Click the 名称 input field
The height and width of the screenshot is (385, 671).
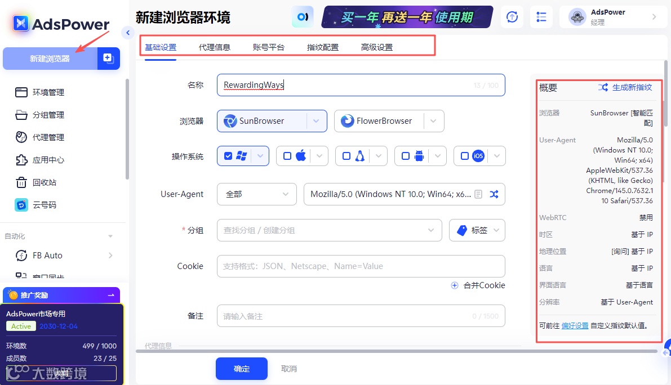[361, 85]
